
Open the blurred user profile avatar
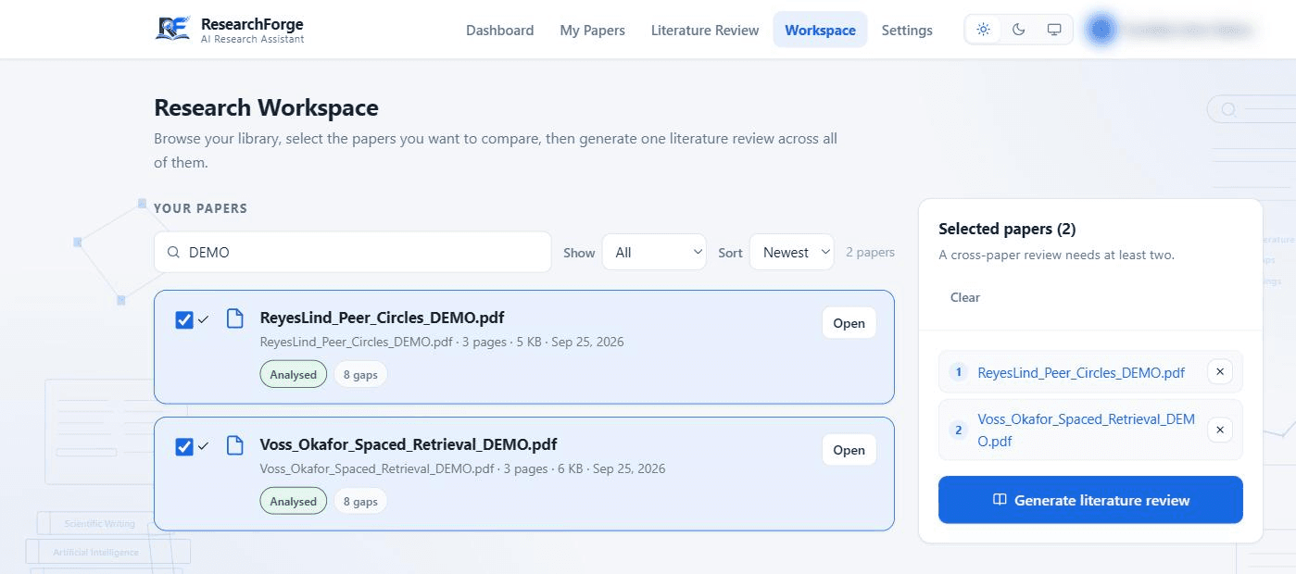coord(1101,30)
